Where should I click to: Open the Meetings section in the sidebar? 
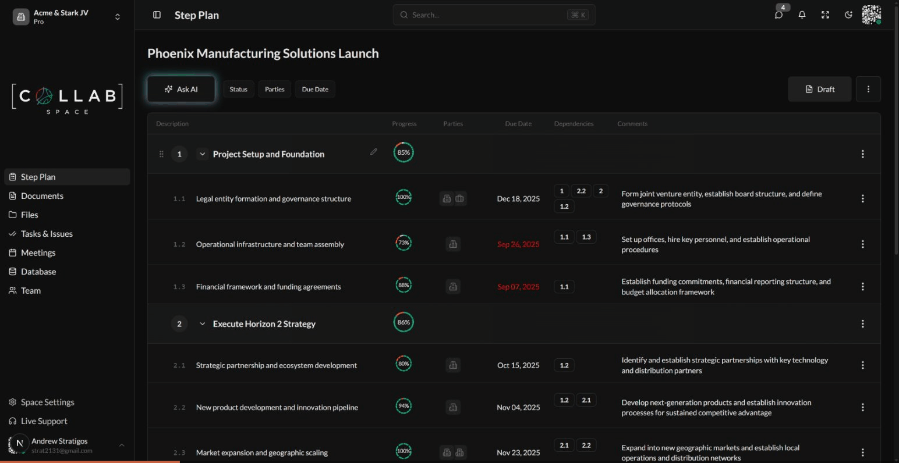click(38, 252)
